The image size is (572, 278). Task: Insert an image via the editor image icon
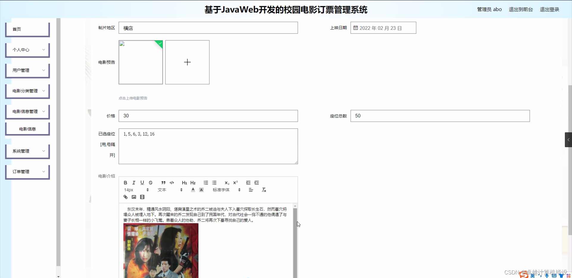click(133, 197)
